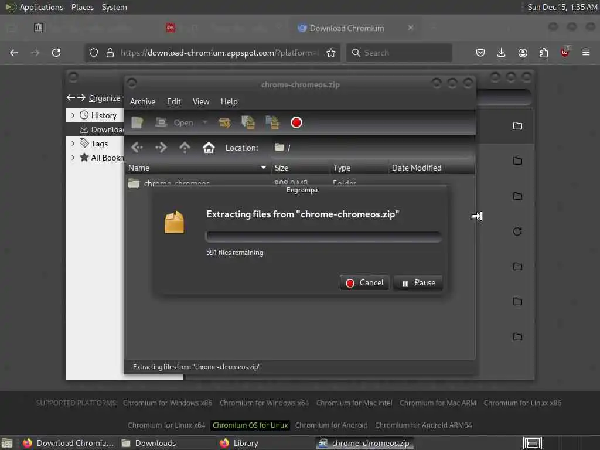This screenshot has height=450, width=600.
Task: Click tracking protection shield icon
Action: point(94,53)
